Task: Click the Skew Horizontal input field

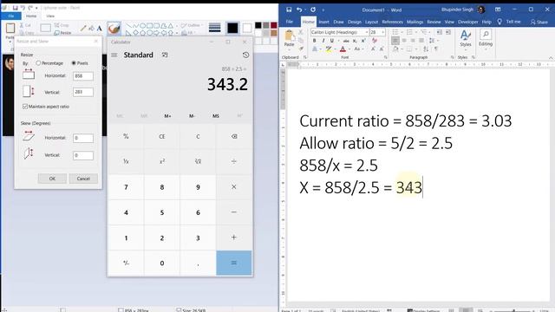Action: coord(83,138)
